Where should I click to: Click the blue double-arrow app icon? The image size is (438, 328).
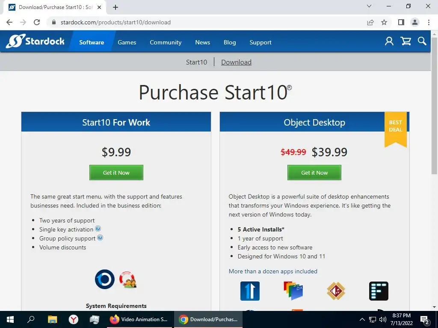tap(250, 291)
